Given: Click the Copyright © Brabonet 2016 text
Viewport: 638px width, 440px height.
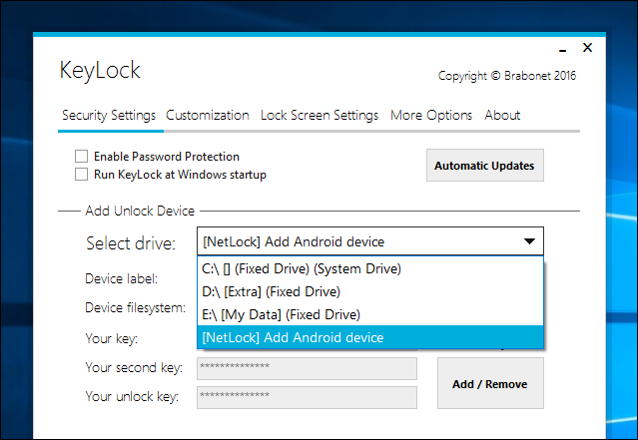Looking at the screenshot, I should [507, 76].
